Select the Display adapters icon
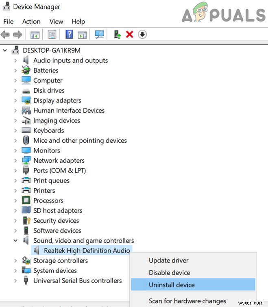This screenshot has height=307, width=268. [x=26, y=100]
